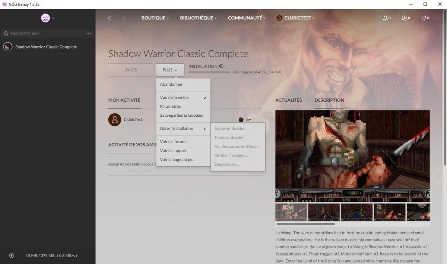This screenshot has width=447, height=264.
Task: Toggle the PLUS dropdown button
Action: [170, 70]
